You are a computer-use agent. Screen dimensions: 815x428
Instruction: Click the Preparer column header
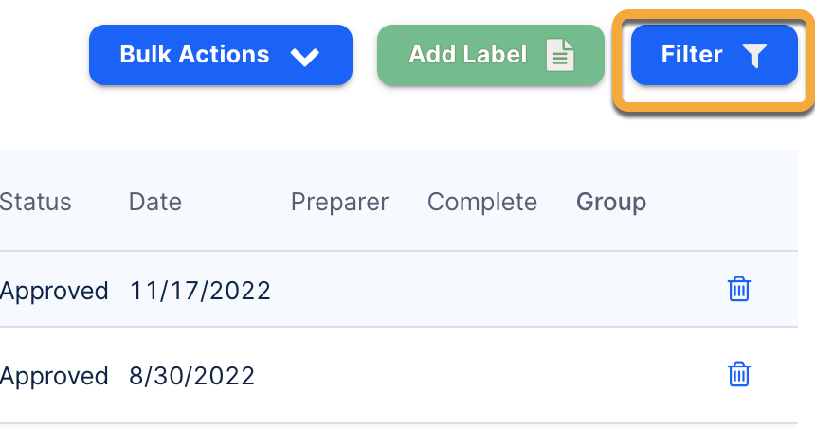point(339,202)
